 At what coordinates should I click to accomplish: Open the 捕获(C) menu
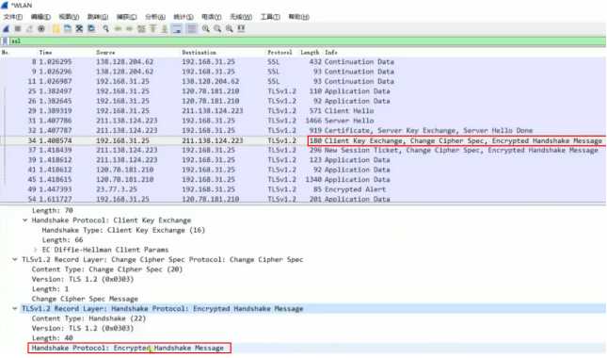click(127, 17)
